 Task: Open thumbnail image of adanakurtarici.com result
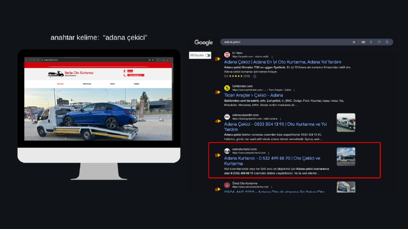pyautogui.click(x=346, y=157)
